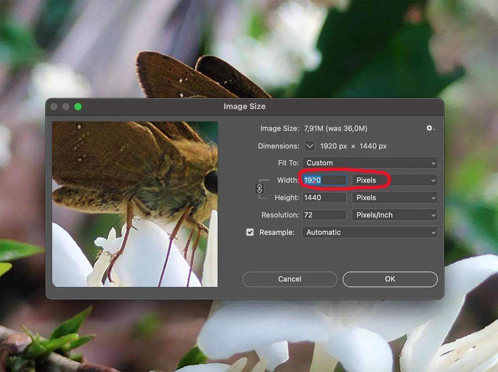Toggle the constrain proportions link icon
The image size is (498, 372).
260,189
